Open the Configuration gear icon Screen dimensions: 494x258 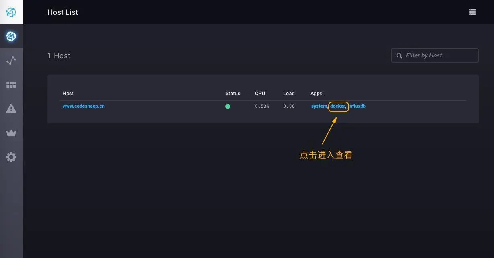11,157
